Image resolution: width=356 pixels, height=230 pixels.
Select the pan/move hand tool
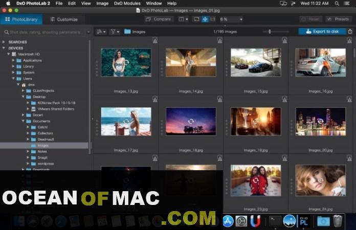[x=205, y=19]
